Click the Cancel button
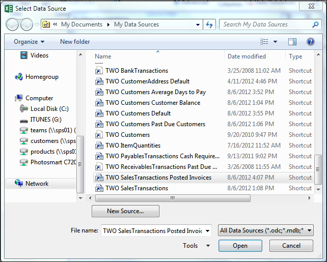 click(x=291, y=246)
